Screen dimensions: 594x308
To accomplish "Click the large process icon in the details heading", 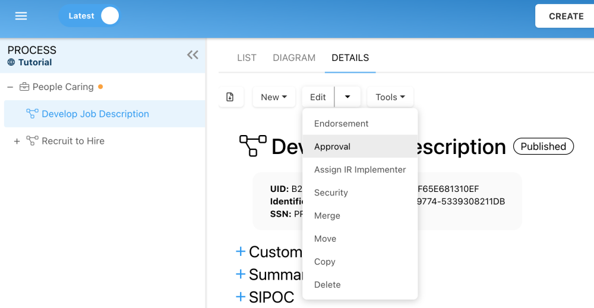I will [x=252, y=146].
